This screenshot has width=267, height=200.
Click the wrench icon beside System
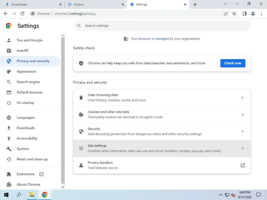(9, 149)
